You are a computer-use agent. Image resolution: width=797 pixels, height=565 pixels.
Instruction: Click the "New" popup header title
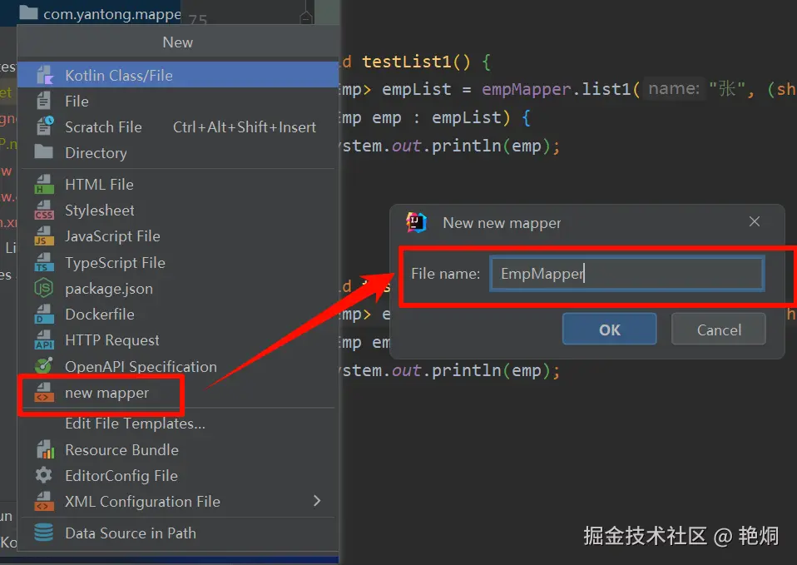pyautogui.click(x=177, y=42)
